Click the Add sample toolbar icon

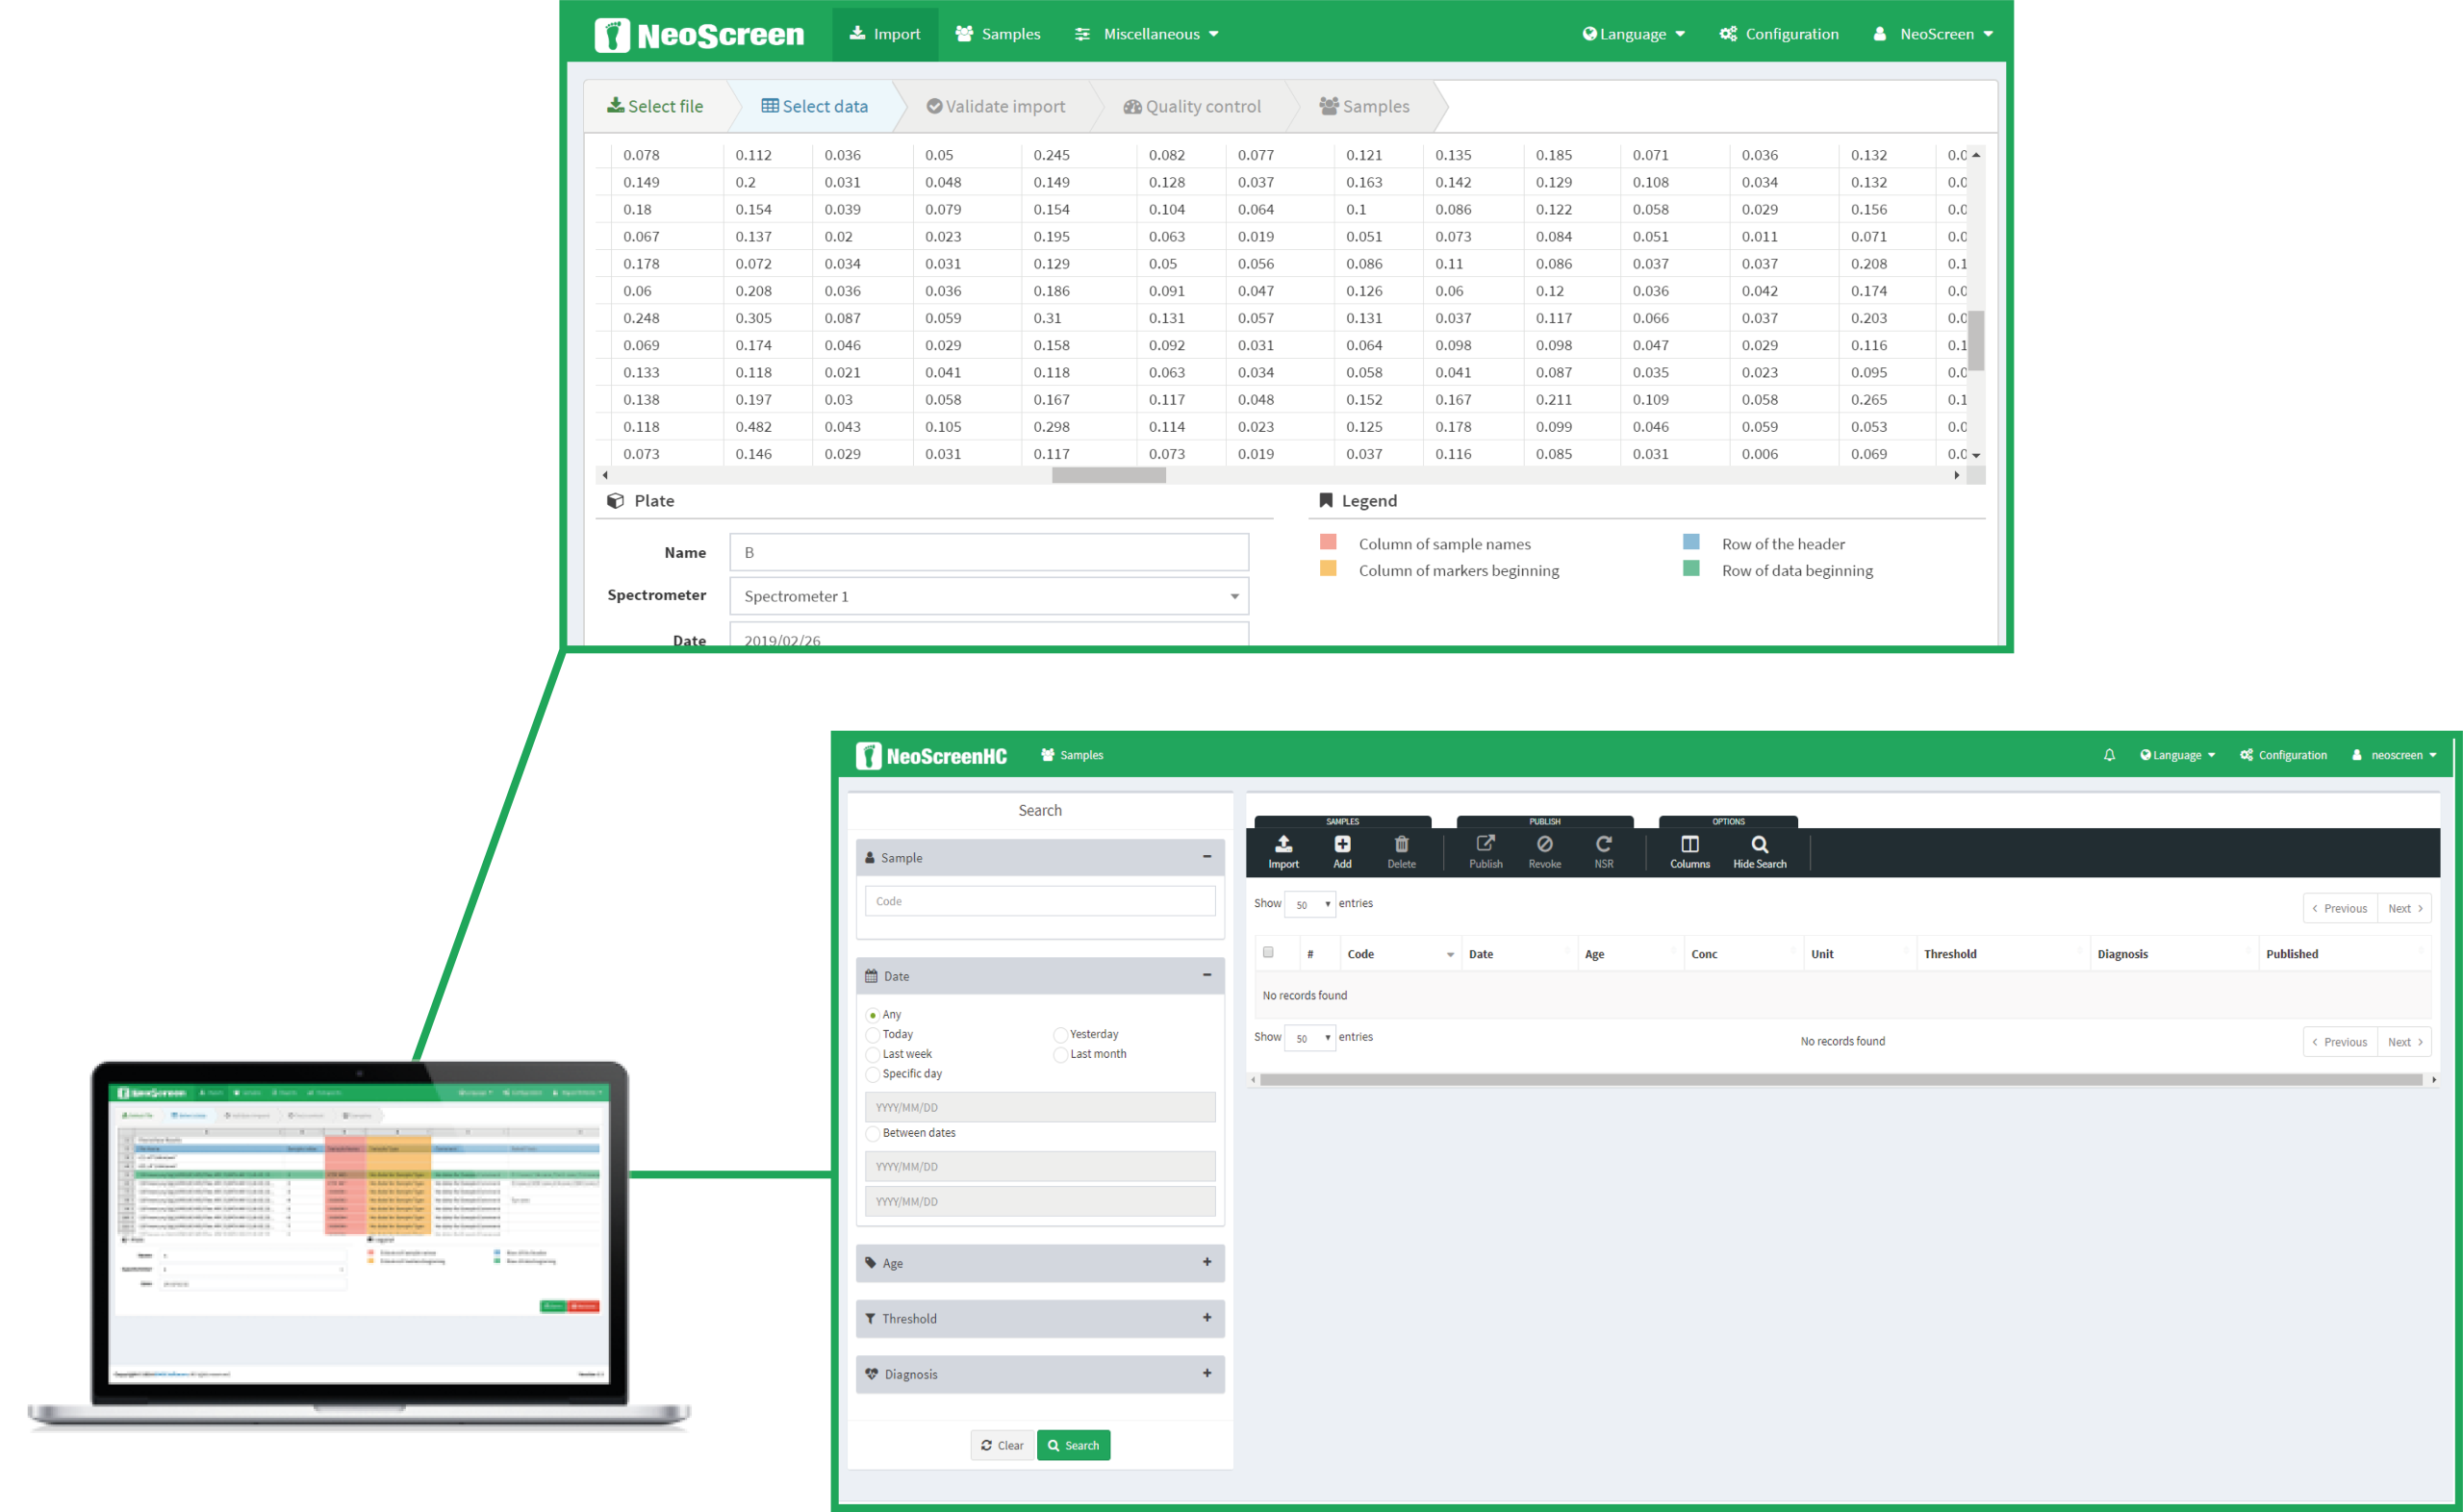pyautogui.click(x=1342, y=852)
